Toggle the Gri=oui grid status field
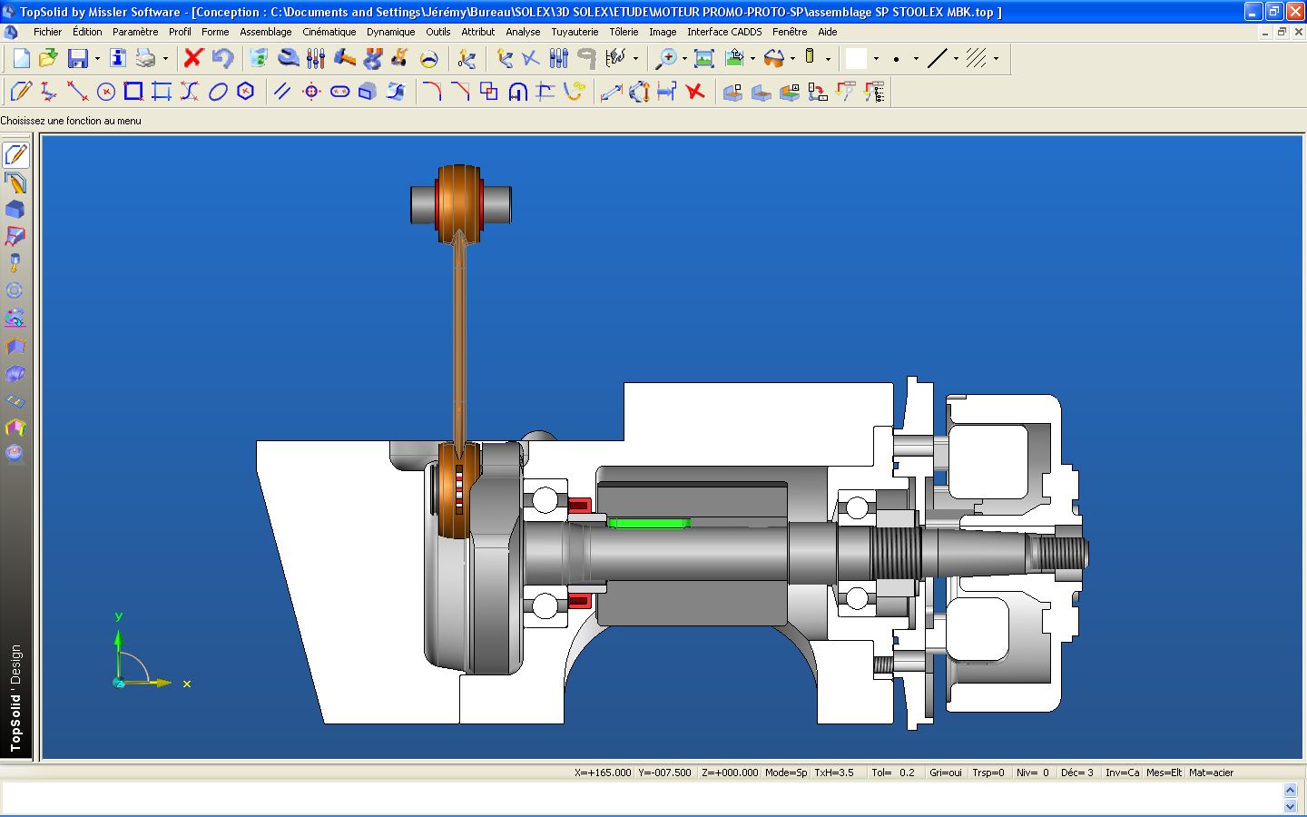The width and height of the screenshot is (1307, 817). point(945,773)
